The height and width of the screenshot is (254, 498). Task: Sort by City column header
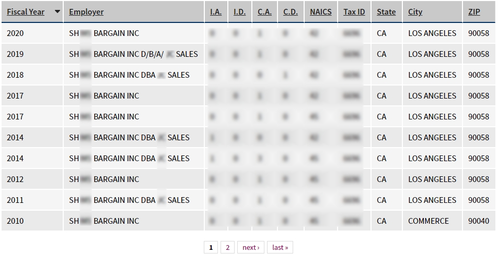(x=415, y=11)
